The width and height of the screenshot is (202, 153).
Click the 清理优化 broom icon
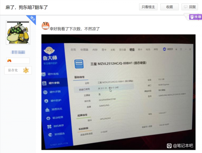point(47,110)
